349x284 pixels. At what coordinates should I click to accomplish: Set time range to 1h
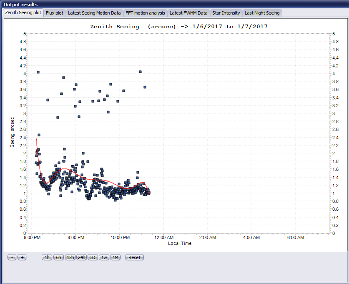tap(47, 257)
